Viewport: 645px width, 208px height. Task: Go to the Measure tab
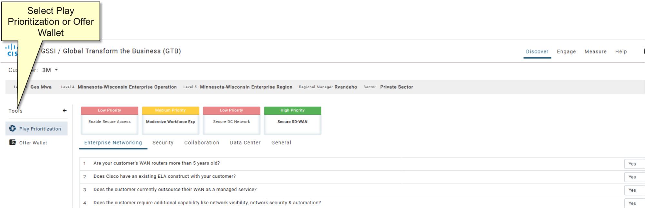click(x=595, y=52)
